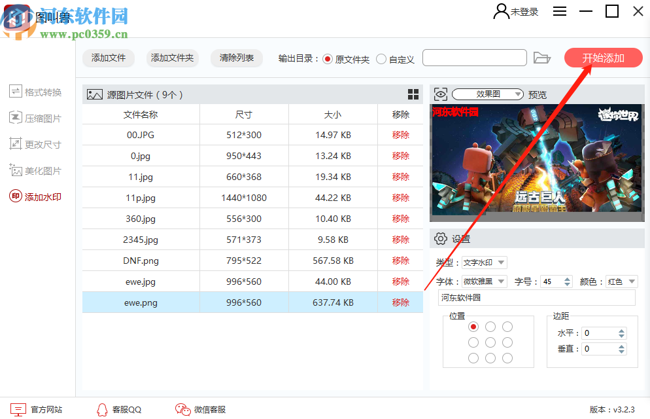Open the 更改尺寸 resize tool
Image resolution: width=650 pixels, height=419 pixels.
(x=36, y=143)
